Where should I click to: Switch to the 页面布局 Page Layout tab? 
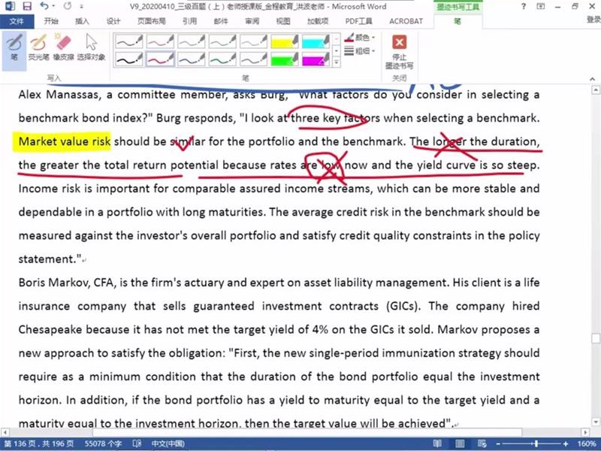pos(152,21)
